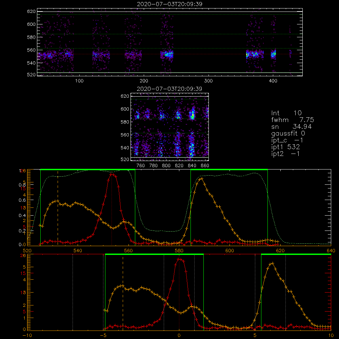Click the 0 label on the bottom plot x-axis
The width and height of the screenshot is (339, 339).
[179, 335]
